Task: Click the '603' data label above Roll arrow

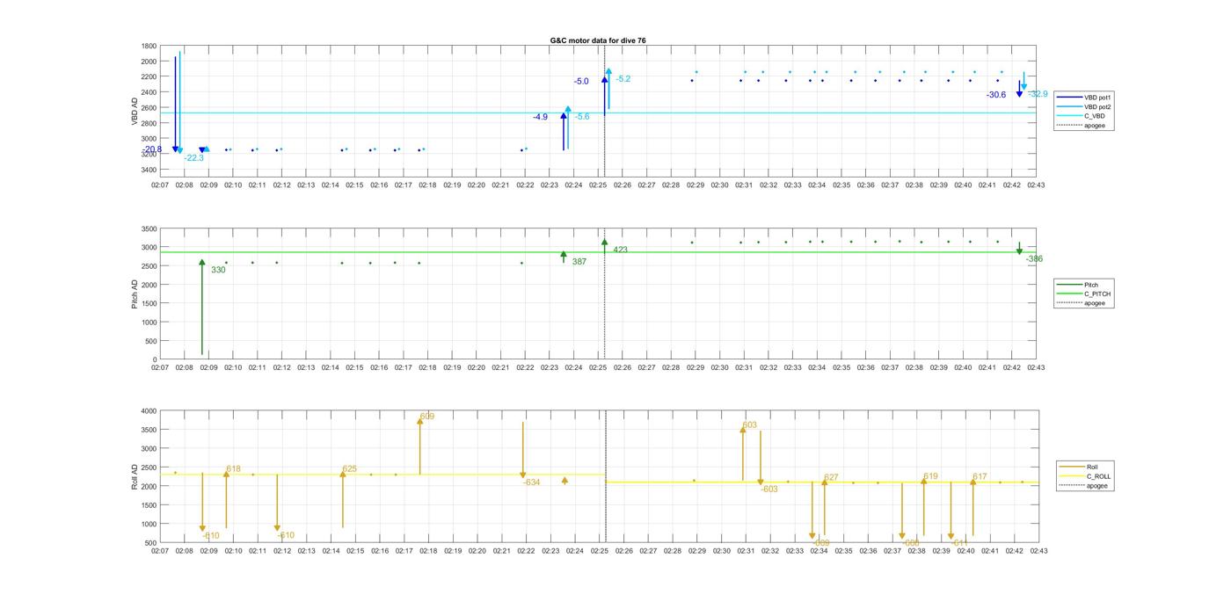Action: coord(750,425)
